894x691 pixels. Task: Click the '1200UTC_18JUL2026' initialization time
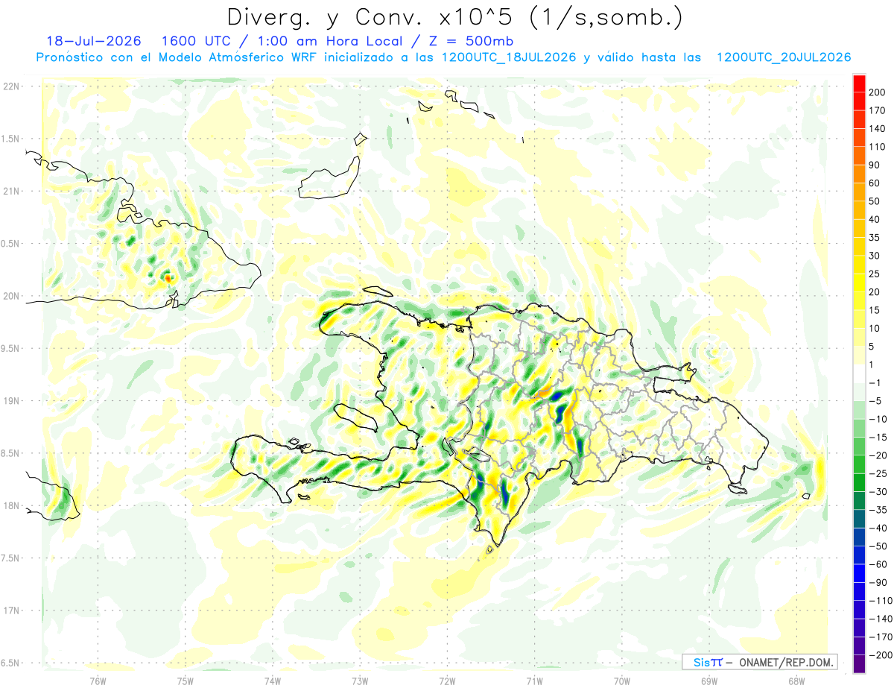pyautogui.click(x=509, y=57)
